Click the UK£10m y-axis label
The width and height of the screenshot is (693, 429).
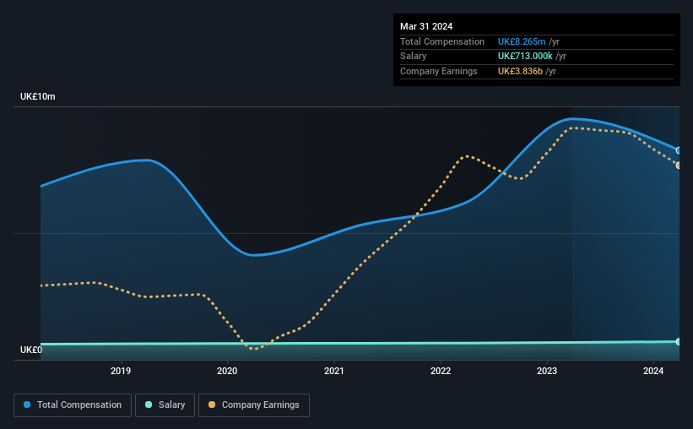click(x=38, y=96)
